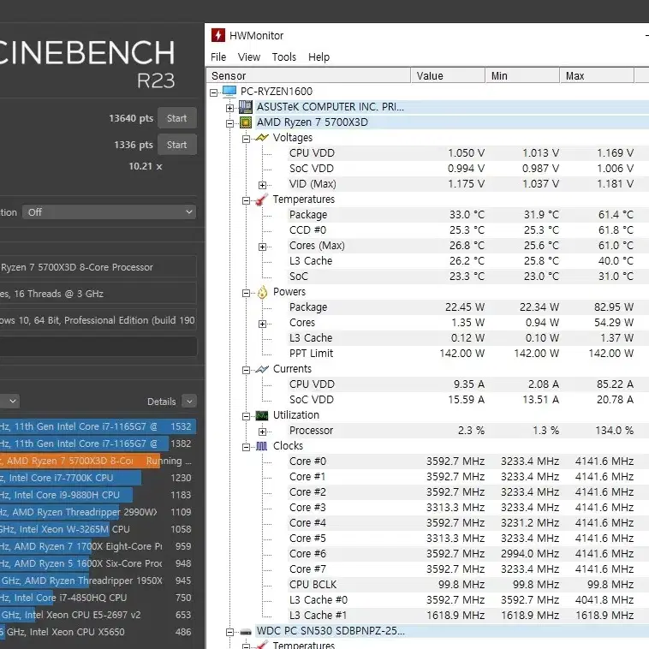Click the CPU Temperatures thermometer icon
The width and height of the screenshot is (649, 649).
point(262,199)
